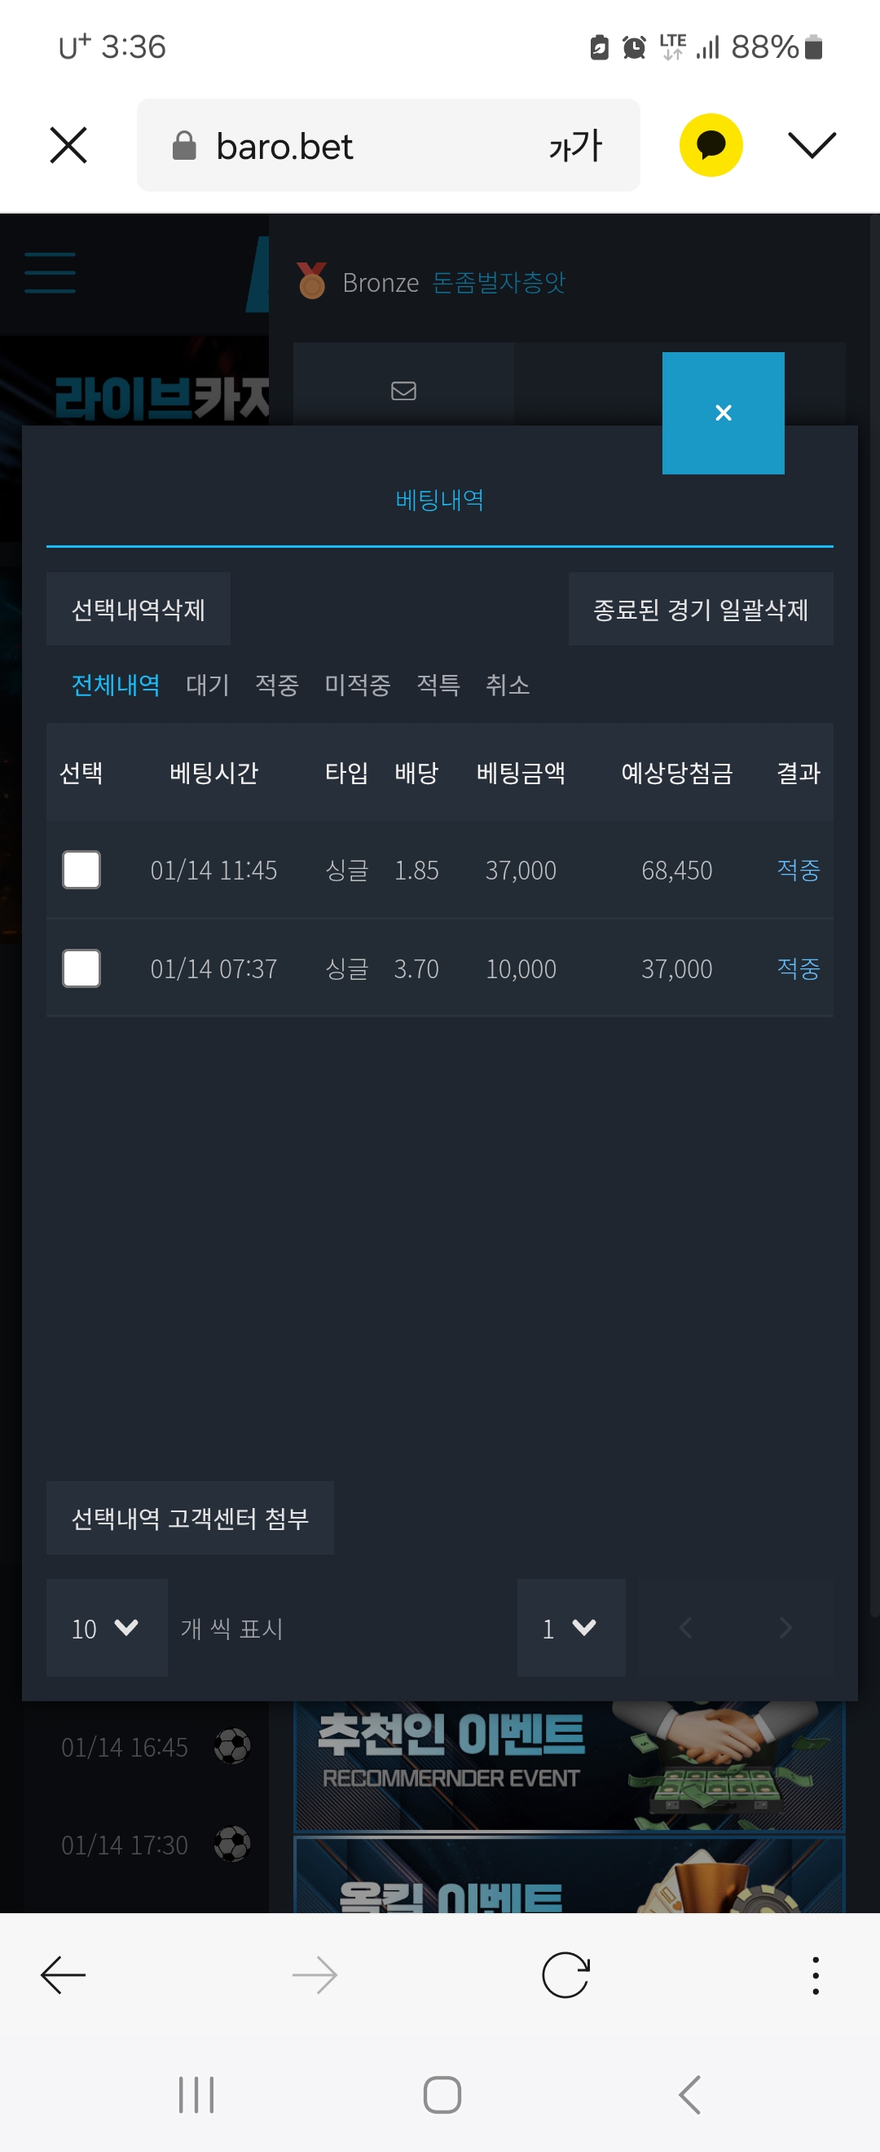
Task: Close the betting history popup
Action: (x=723, y=412)
